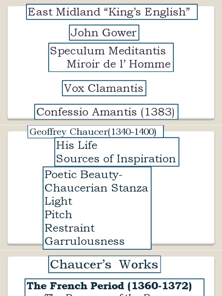
Task: Select the word Light
Action: [58, 201]
